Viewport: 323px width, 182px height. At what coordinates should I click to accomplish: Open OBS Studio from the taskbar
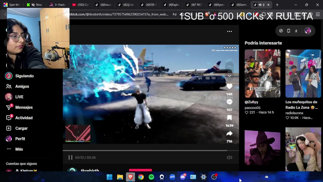pyautogui.click(x=214, y=177)
